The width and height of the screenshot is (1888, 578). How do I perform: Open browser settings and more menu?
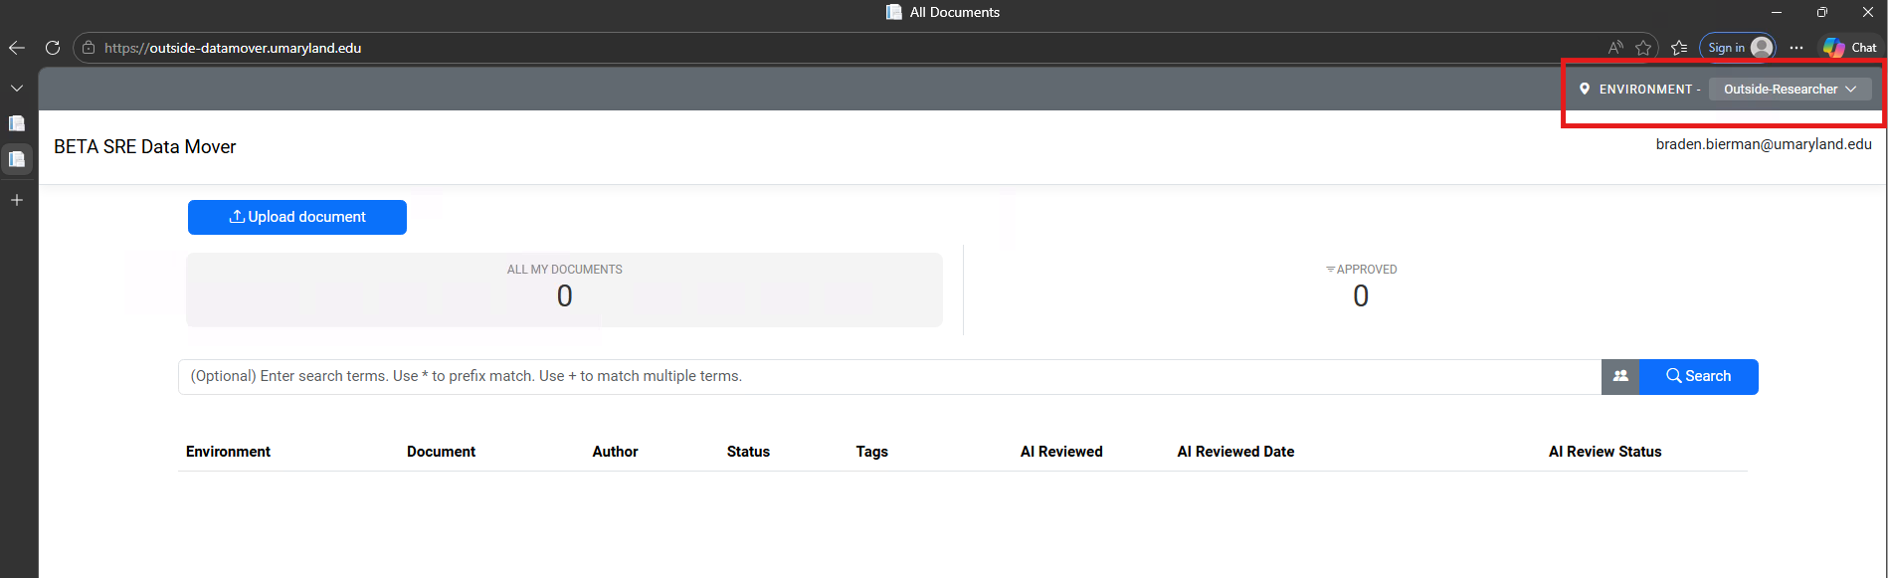1795,48
